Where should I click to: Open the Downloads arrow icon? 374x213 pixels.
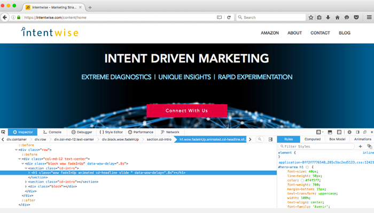coord(328,18)
